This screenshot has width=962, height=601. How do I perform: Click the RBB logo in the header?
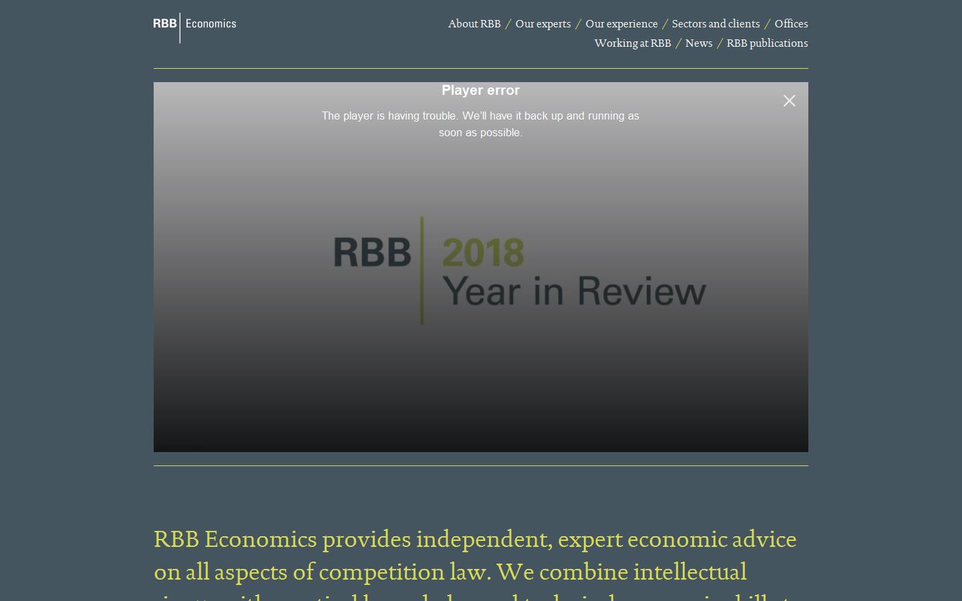(165, 23)
